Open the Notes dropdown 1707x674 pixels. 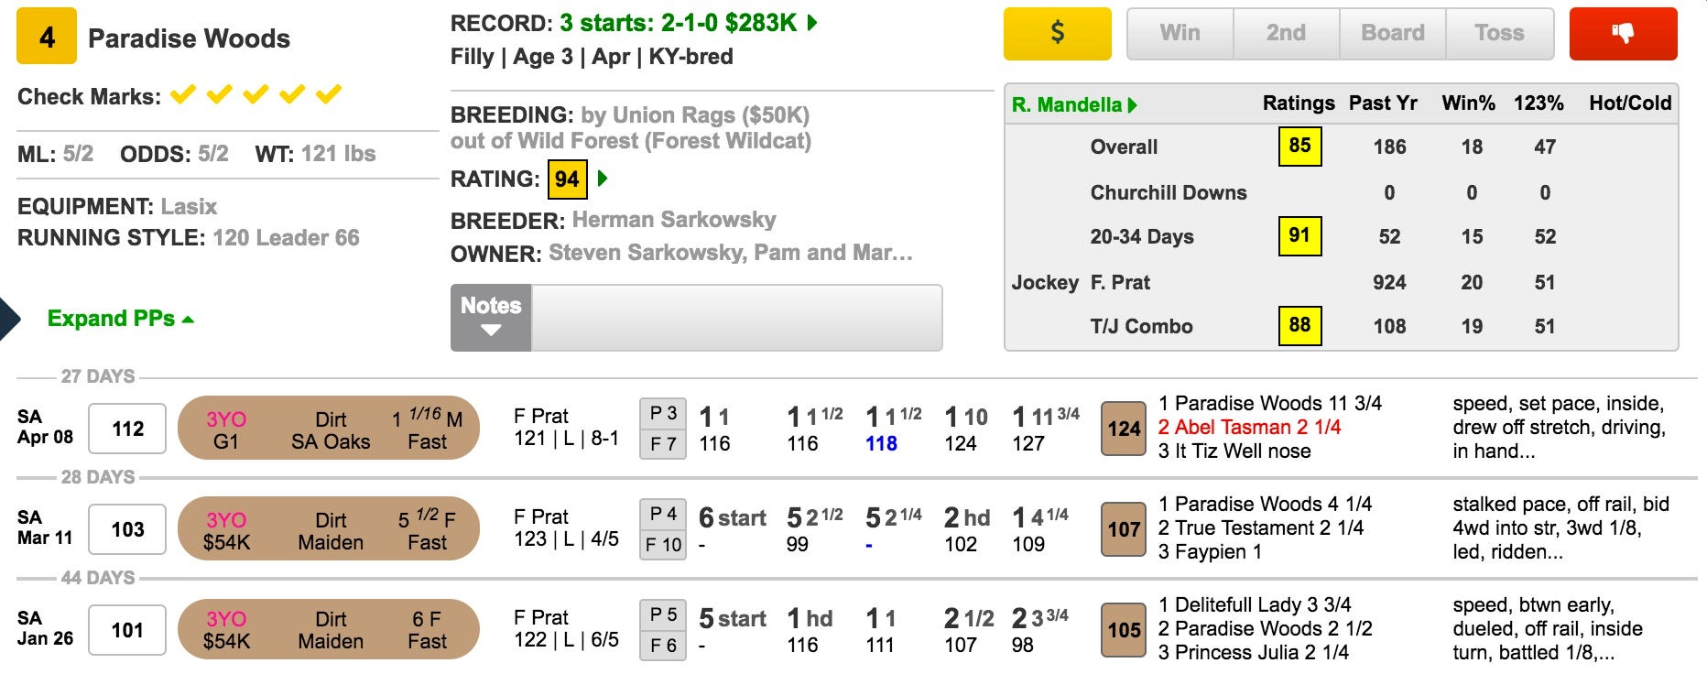tap(491, 318)
